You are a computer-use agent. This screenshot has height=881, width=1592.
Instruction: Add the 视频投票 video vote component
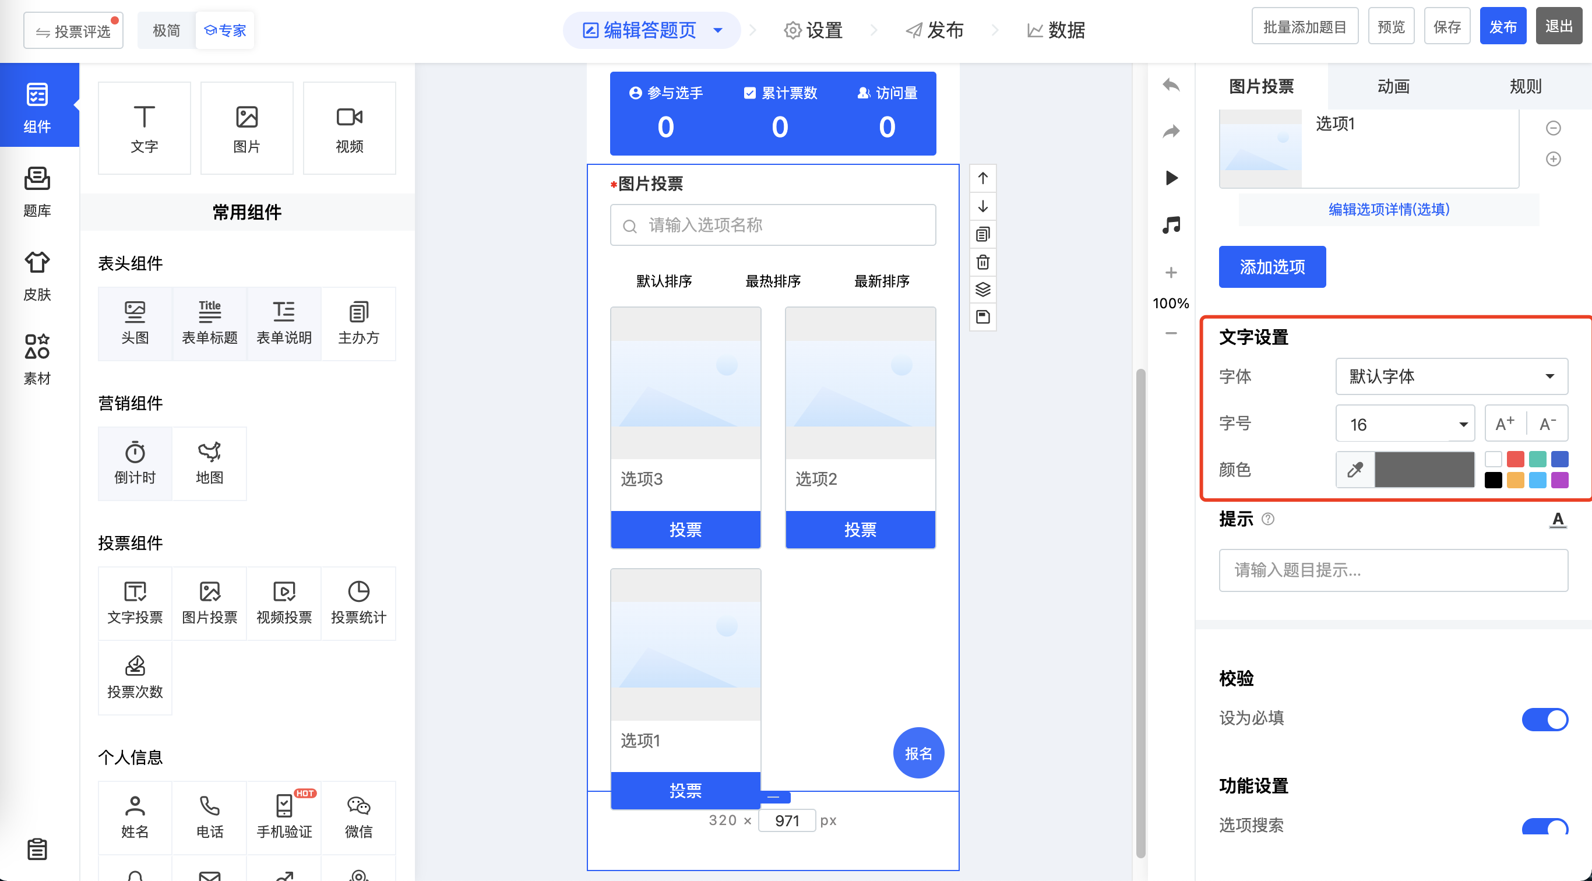coord(284,603)
